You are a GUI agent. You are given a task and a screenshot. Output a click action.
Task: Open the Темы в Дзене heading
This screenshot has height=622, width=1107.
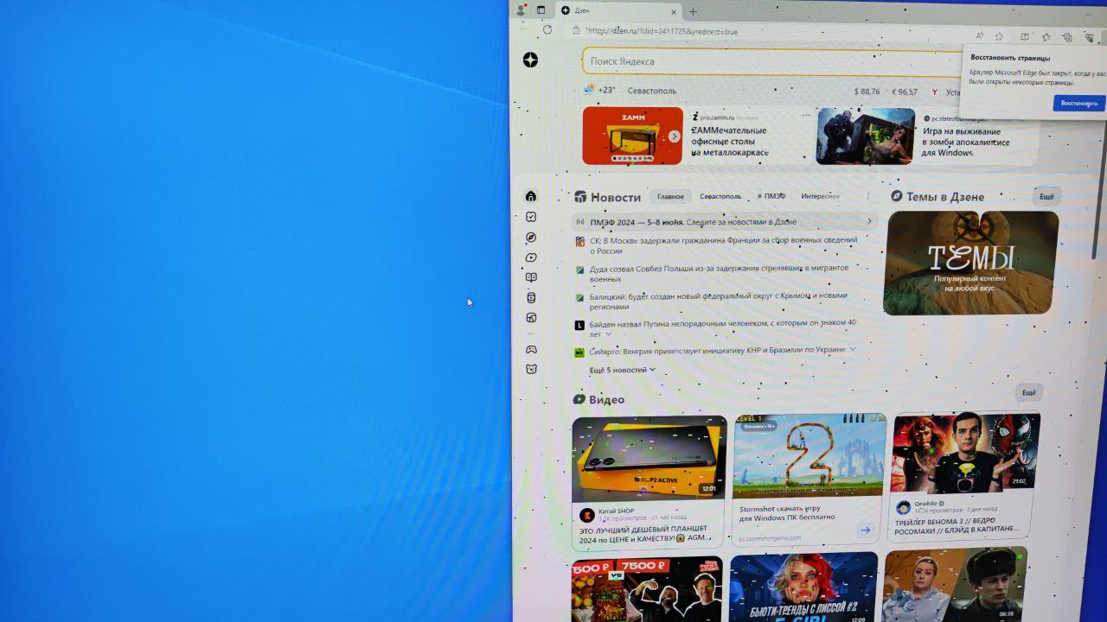[937, 196]
